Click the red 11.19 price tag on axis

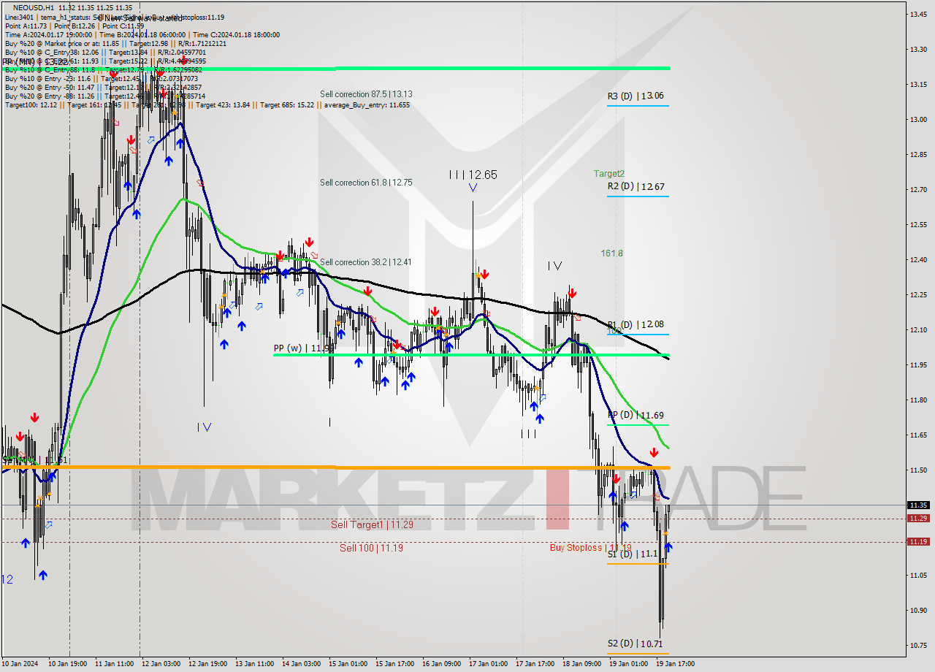tap(918, 541)
